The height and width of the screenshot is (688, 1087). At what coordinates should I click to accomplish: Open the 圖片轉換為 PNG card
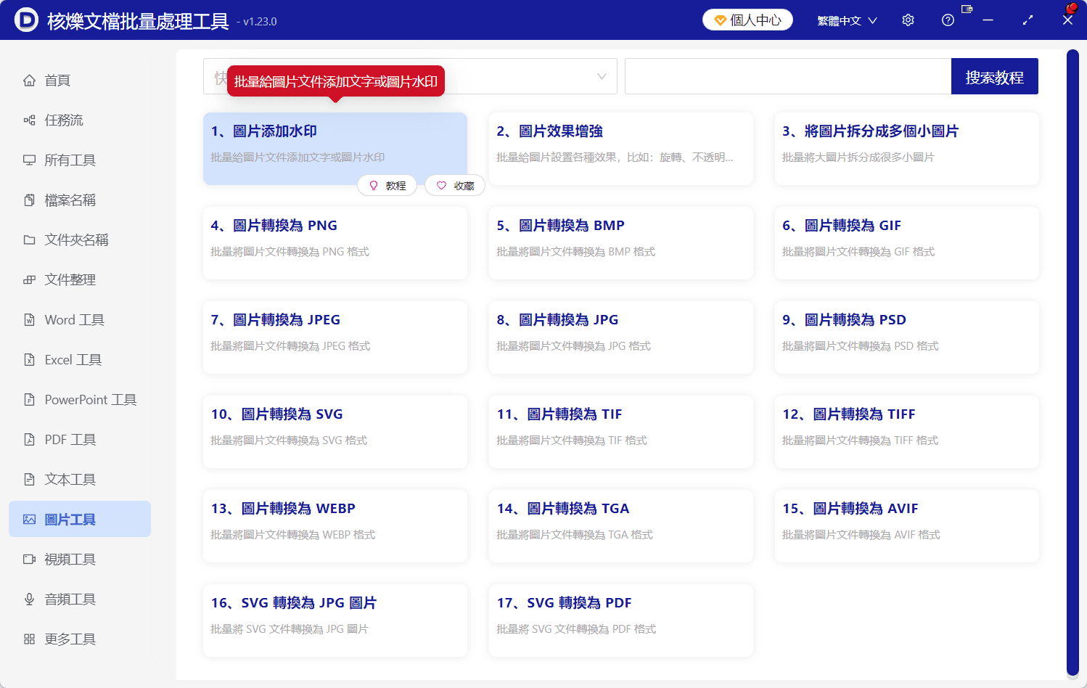pyautogui.click(x=335, y=243)
